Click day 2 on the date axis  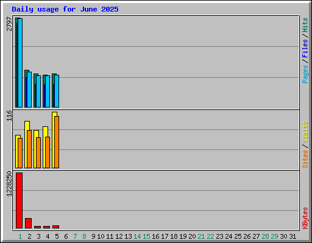click(29, 236)
